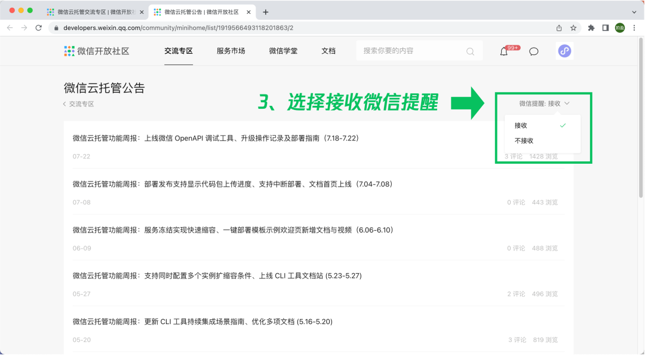This screenshot has width=645, height=355.
Task: Open the chat messages bubble icon
Action: tap(533, 51)
